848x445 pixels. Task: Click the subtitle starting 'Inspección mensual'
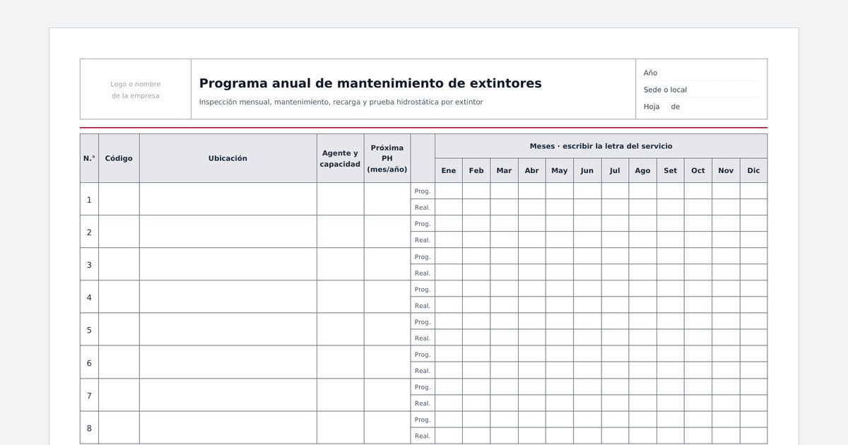click(341, 102)
